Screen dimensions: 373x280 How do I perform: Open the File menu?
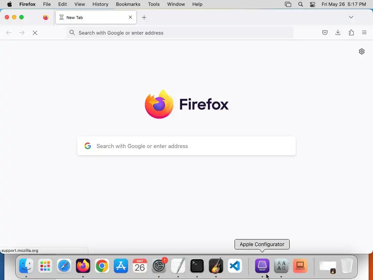coord(47,4)
